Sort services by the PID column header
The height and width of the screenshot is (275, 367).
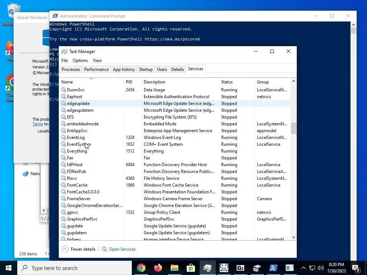[132, 82]
